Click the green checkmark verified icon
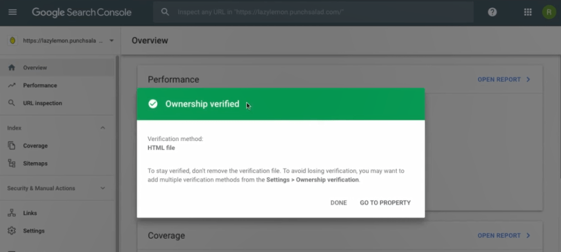 [153, 104]
